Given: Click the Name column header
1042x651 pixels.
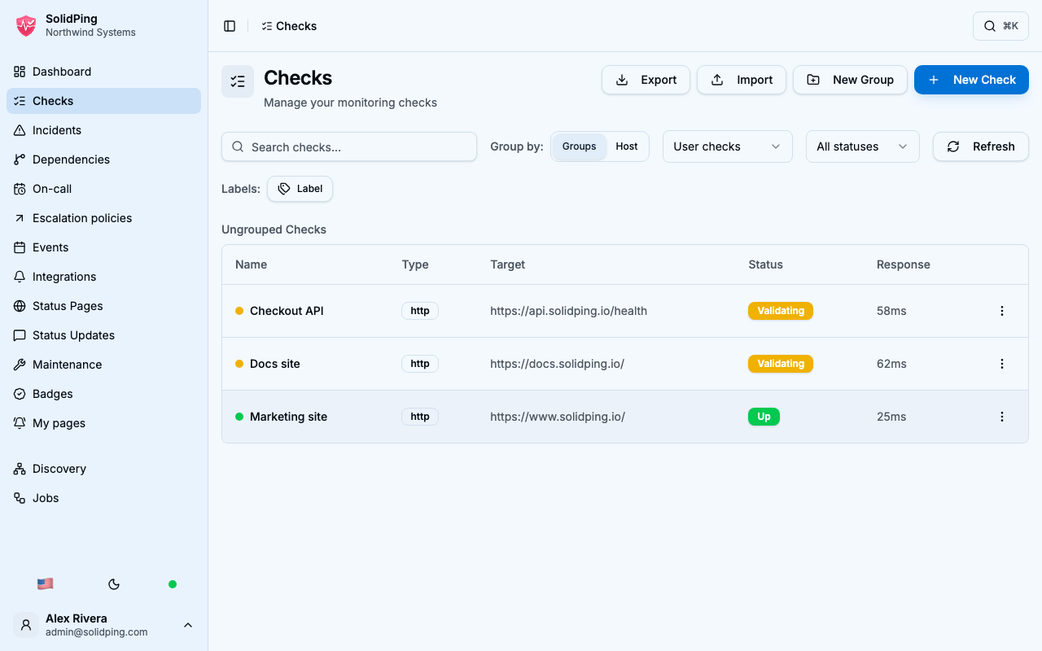Looking at the screenshot, I should coord(251,264).
